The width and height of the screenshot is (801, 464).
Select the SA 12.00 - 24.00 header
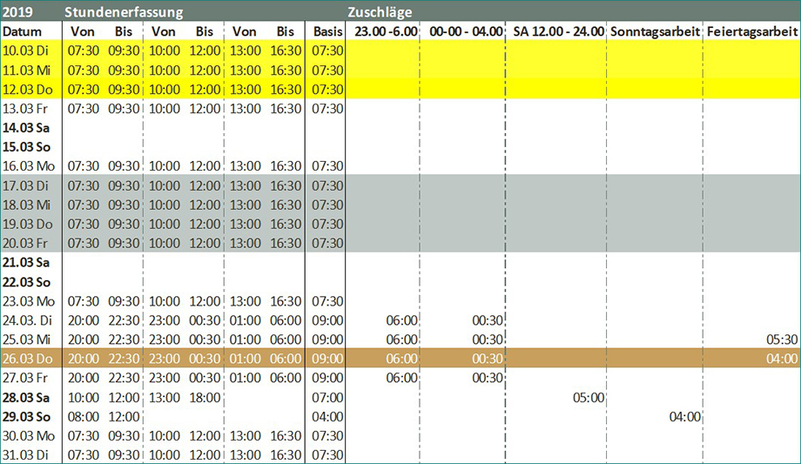point(555,31)
